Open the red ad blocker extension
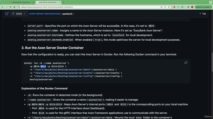Viewport: 213px width, 119px height. (x=174, y=7)
